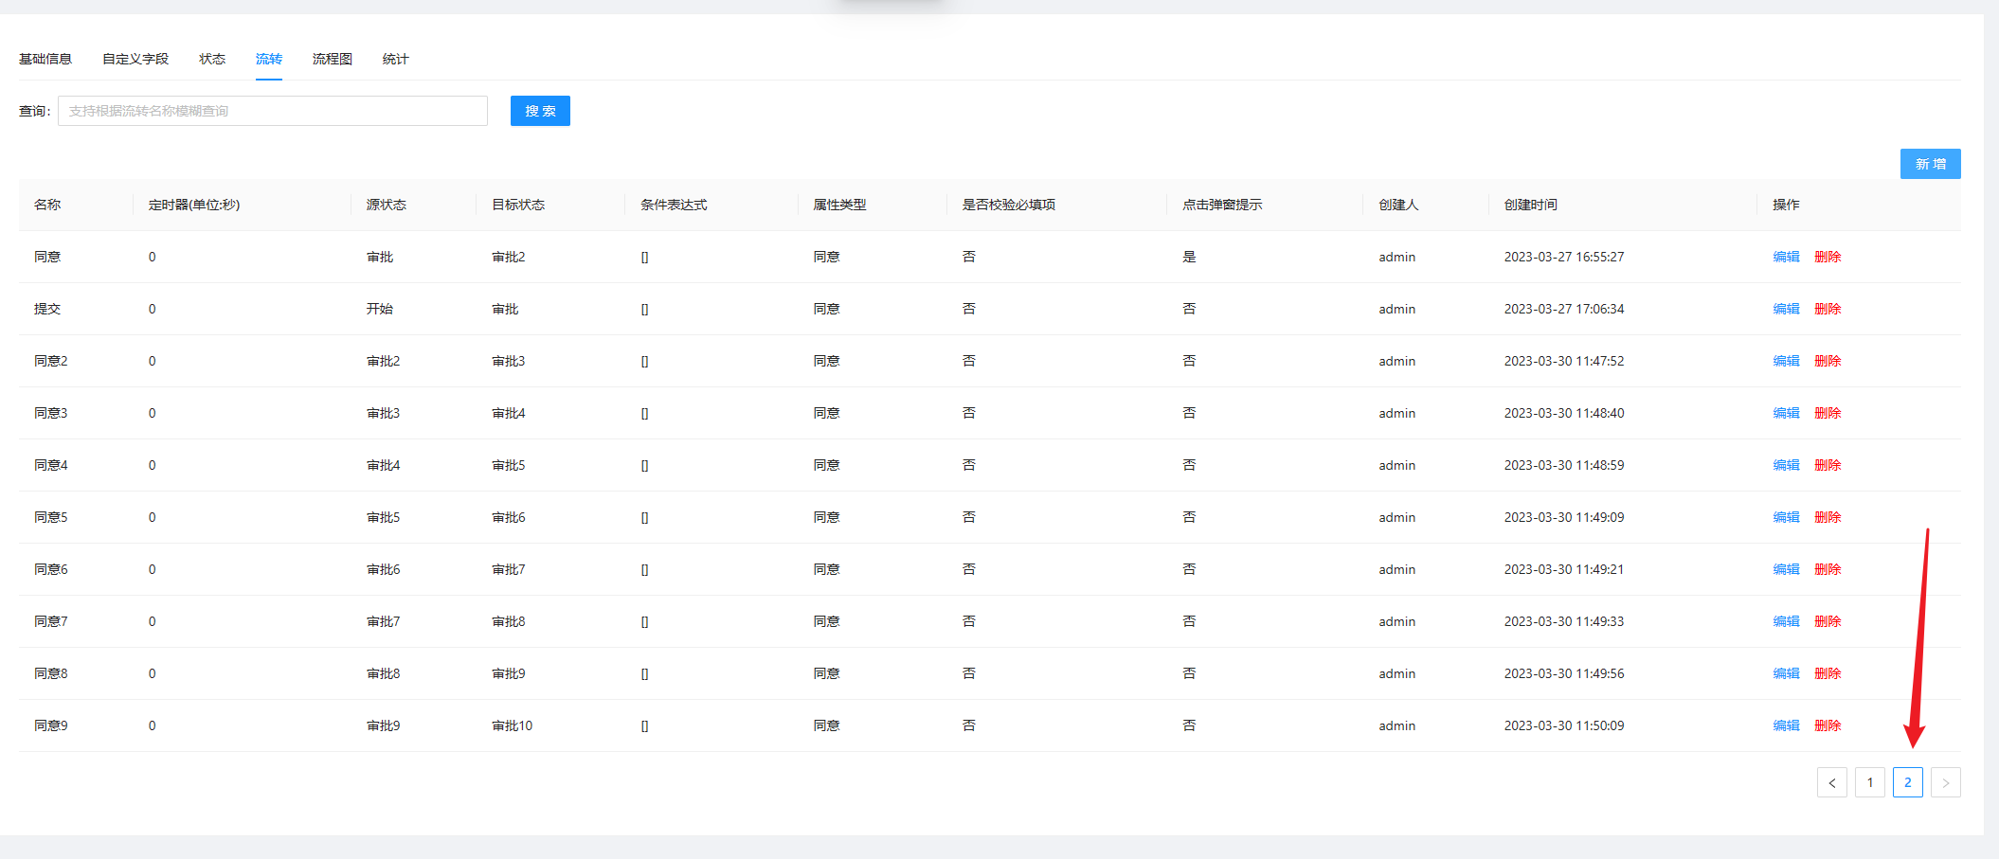The height and width of the screenshot is (859, 1999).
Task: Click the 搜索 button
Action: pos(540,111)
